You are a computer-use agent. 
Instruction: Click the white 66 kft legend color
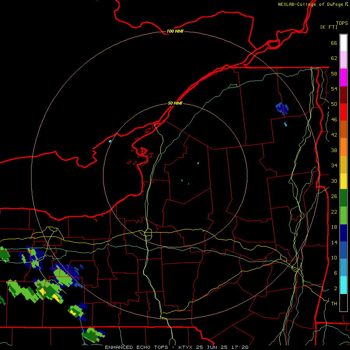343,43
